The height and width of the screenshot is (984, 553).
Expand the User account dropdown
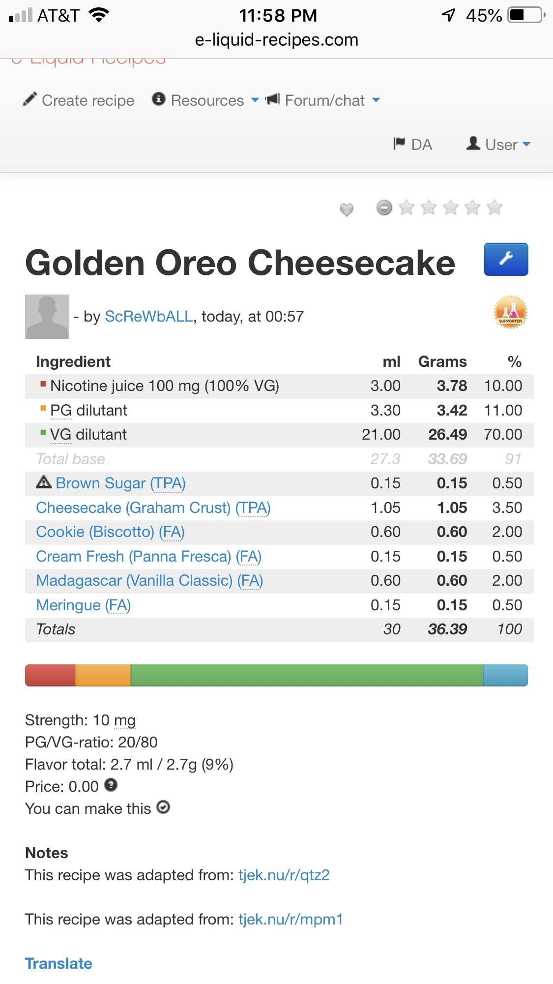tap(500, 144)
